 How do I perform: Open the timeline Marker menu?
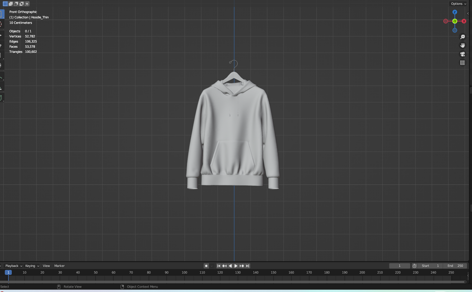[59, 266]
